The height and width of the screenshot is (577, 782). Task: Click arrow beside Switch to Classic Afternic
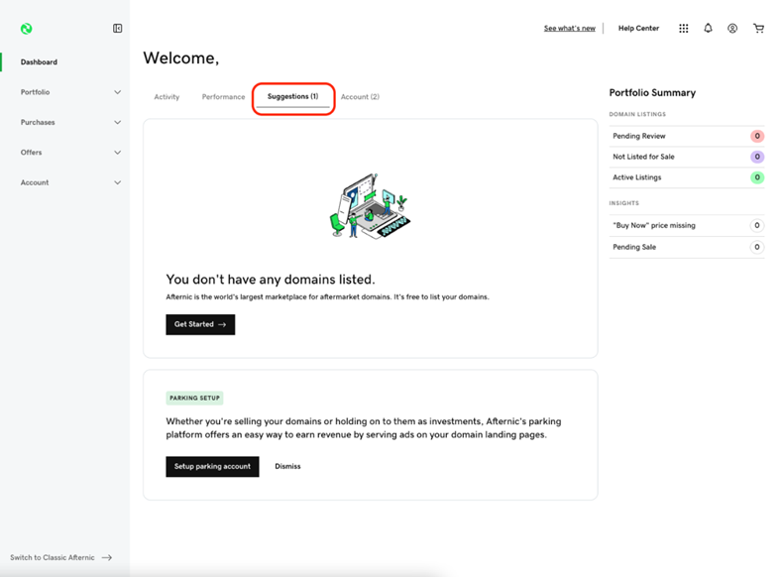coord(107,557)
